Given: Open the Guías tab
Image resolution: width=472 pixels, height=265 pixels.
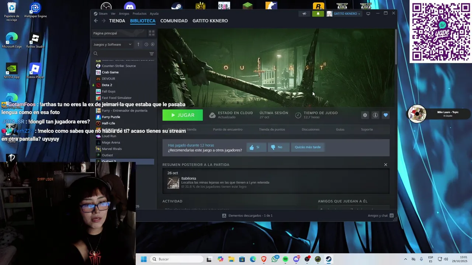Looking at the screenshot, I should (340, 130).
